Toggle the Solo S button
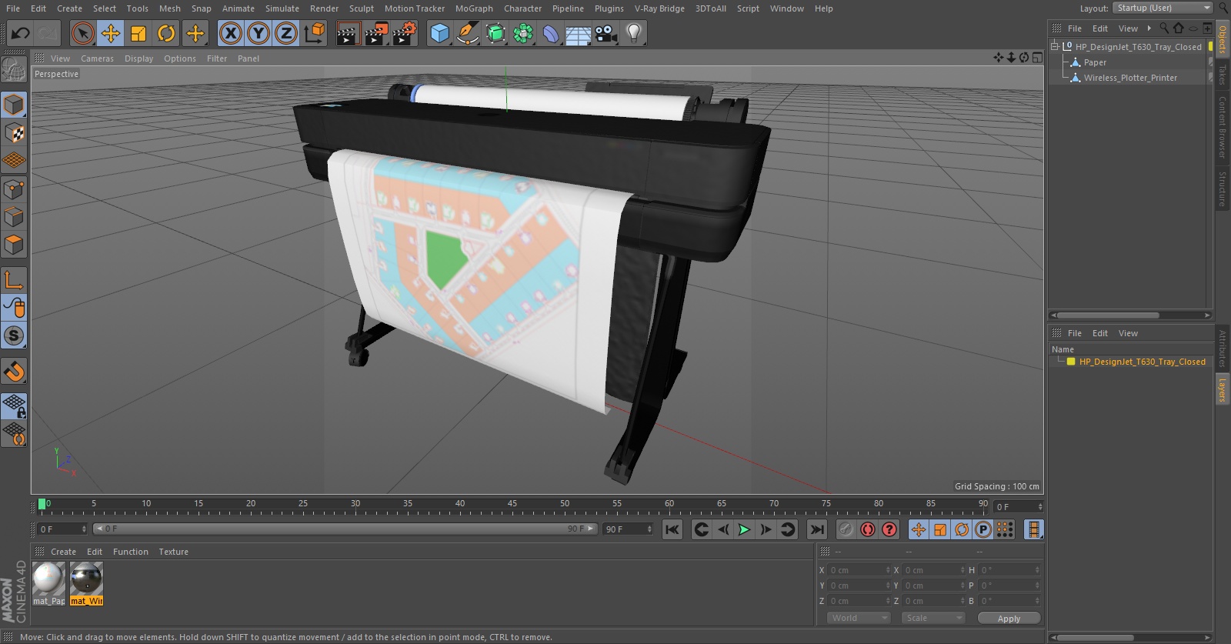This screenshot has height=644, width=1231. [14, 335]
